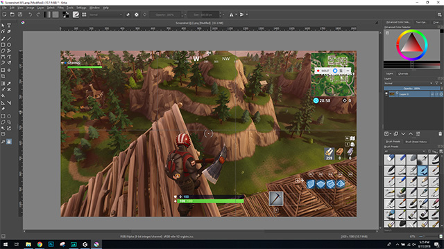Open the Filter menu
This screenshot has height=249, width=444.
[x=60, y=8]
